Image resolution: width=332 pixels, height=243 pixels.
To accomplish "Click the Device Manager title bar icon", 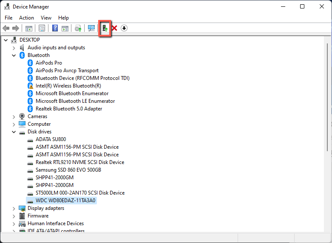I will pyautogui.click(x=7, y=7).
